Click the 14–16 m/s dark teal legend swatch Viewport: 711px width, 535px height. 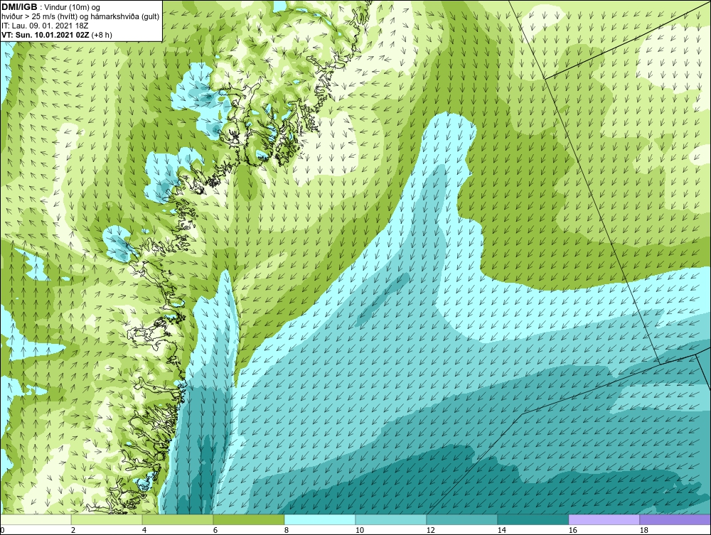click(x=533, y=519)
